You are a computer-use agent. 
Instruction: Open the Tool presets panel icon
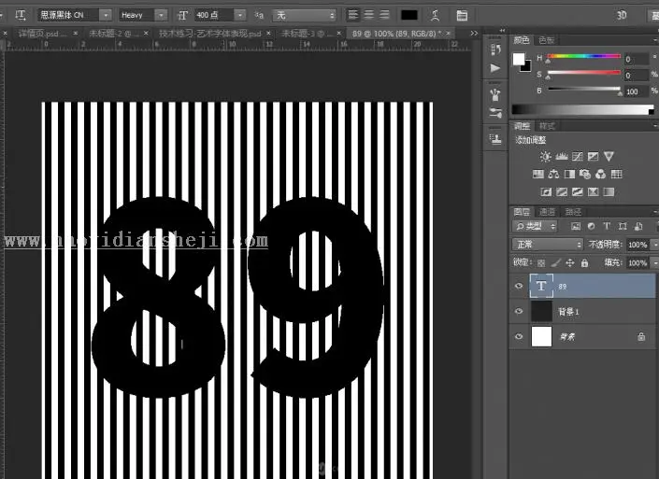point(495,112)
